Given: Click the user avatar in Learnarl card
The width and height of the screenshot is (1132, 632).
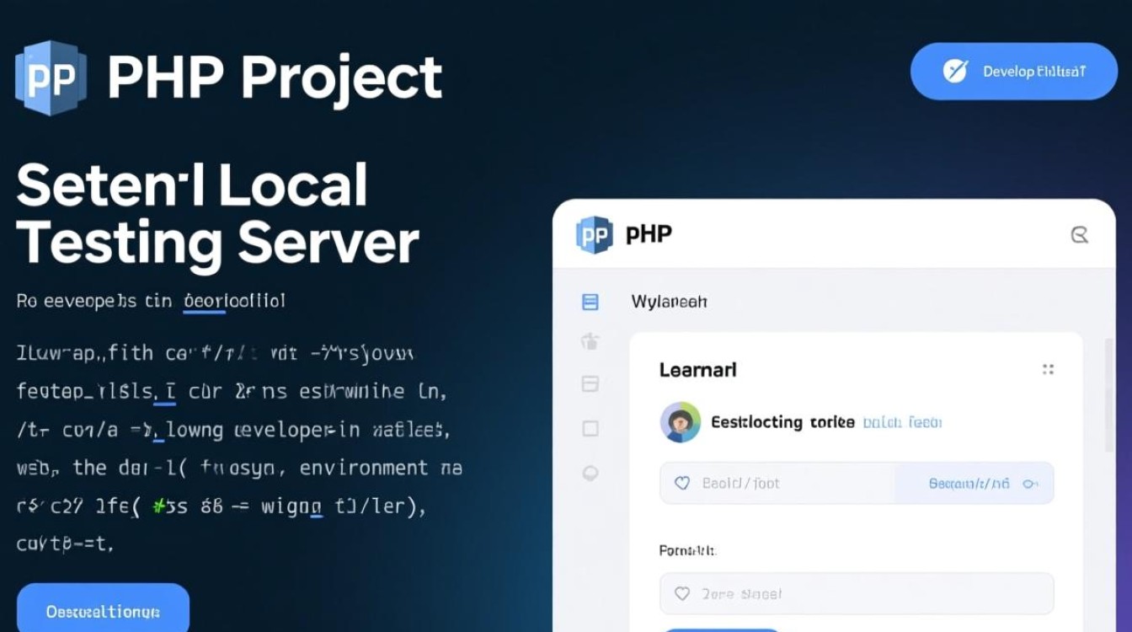Looking at the screenshot, I should 680,422.
